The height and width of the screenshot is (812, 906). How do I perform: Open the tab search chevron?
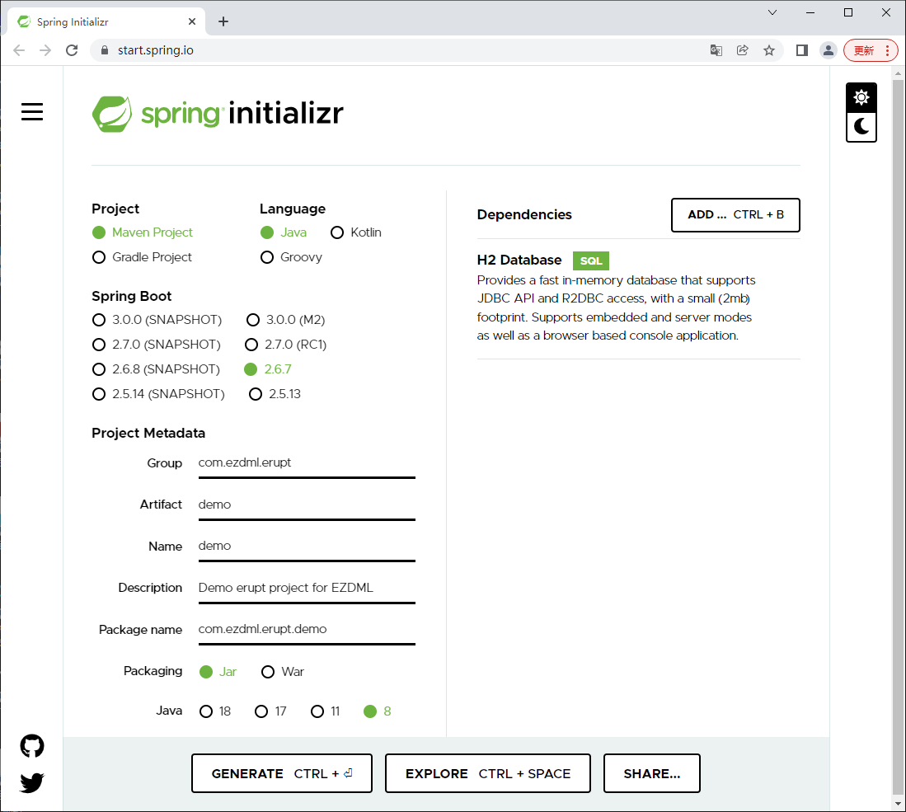point(772,12)
